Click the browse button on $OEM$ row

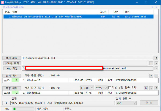click(151, 63)
